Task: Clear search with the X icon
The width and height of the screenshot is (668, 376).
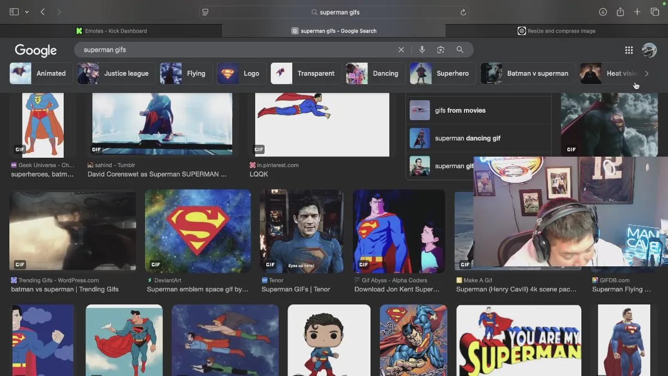Action: point(401,50)
